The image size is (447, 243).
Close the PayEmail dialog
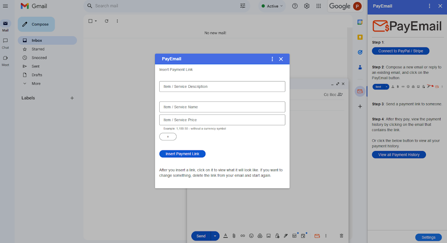tap(281, 59)
